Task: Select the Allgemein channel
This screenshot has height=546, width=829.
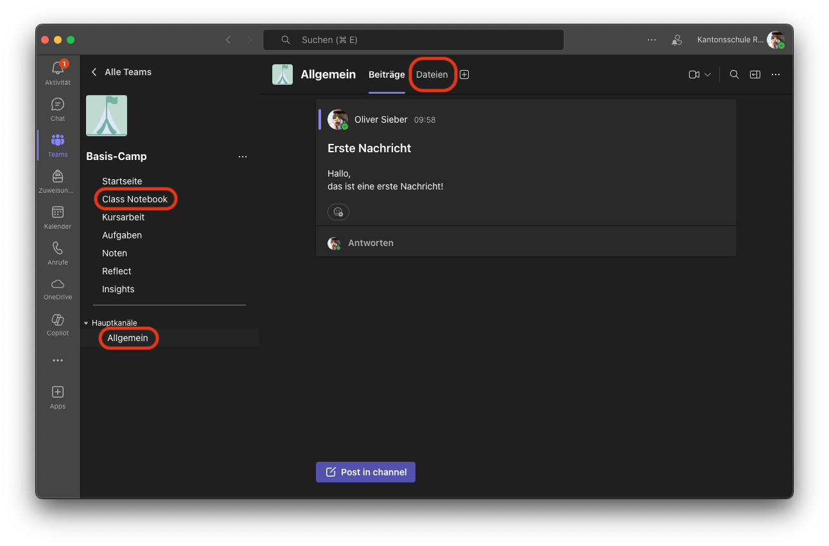Action: (128, 338)
